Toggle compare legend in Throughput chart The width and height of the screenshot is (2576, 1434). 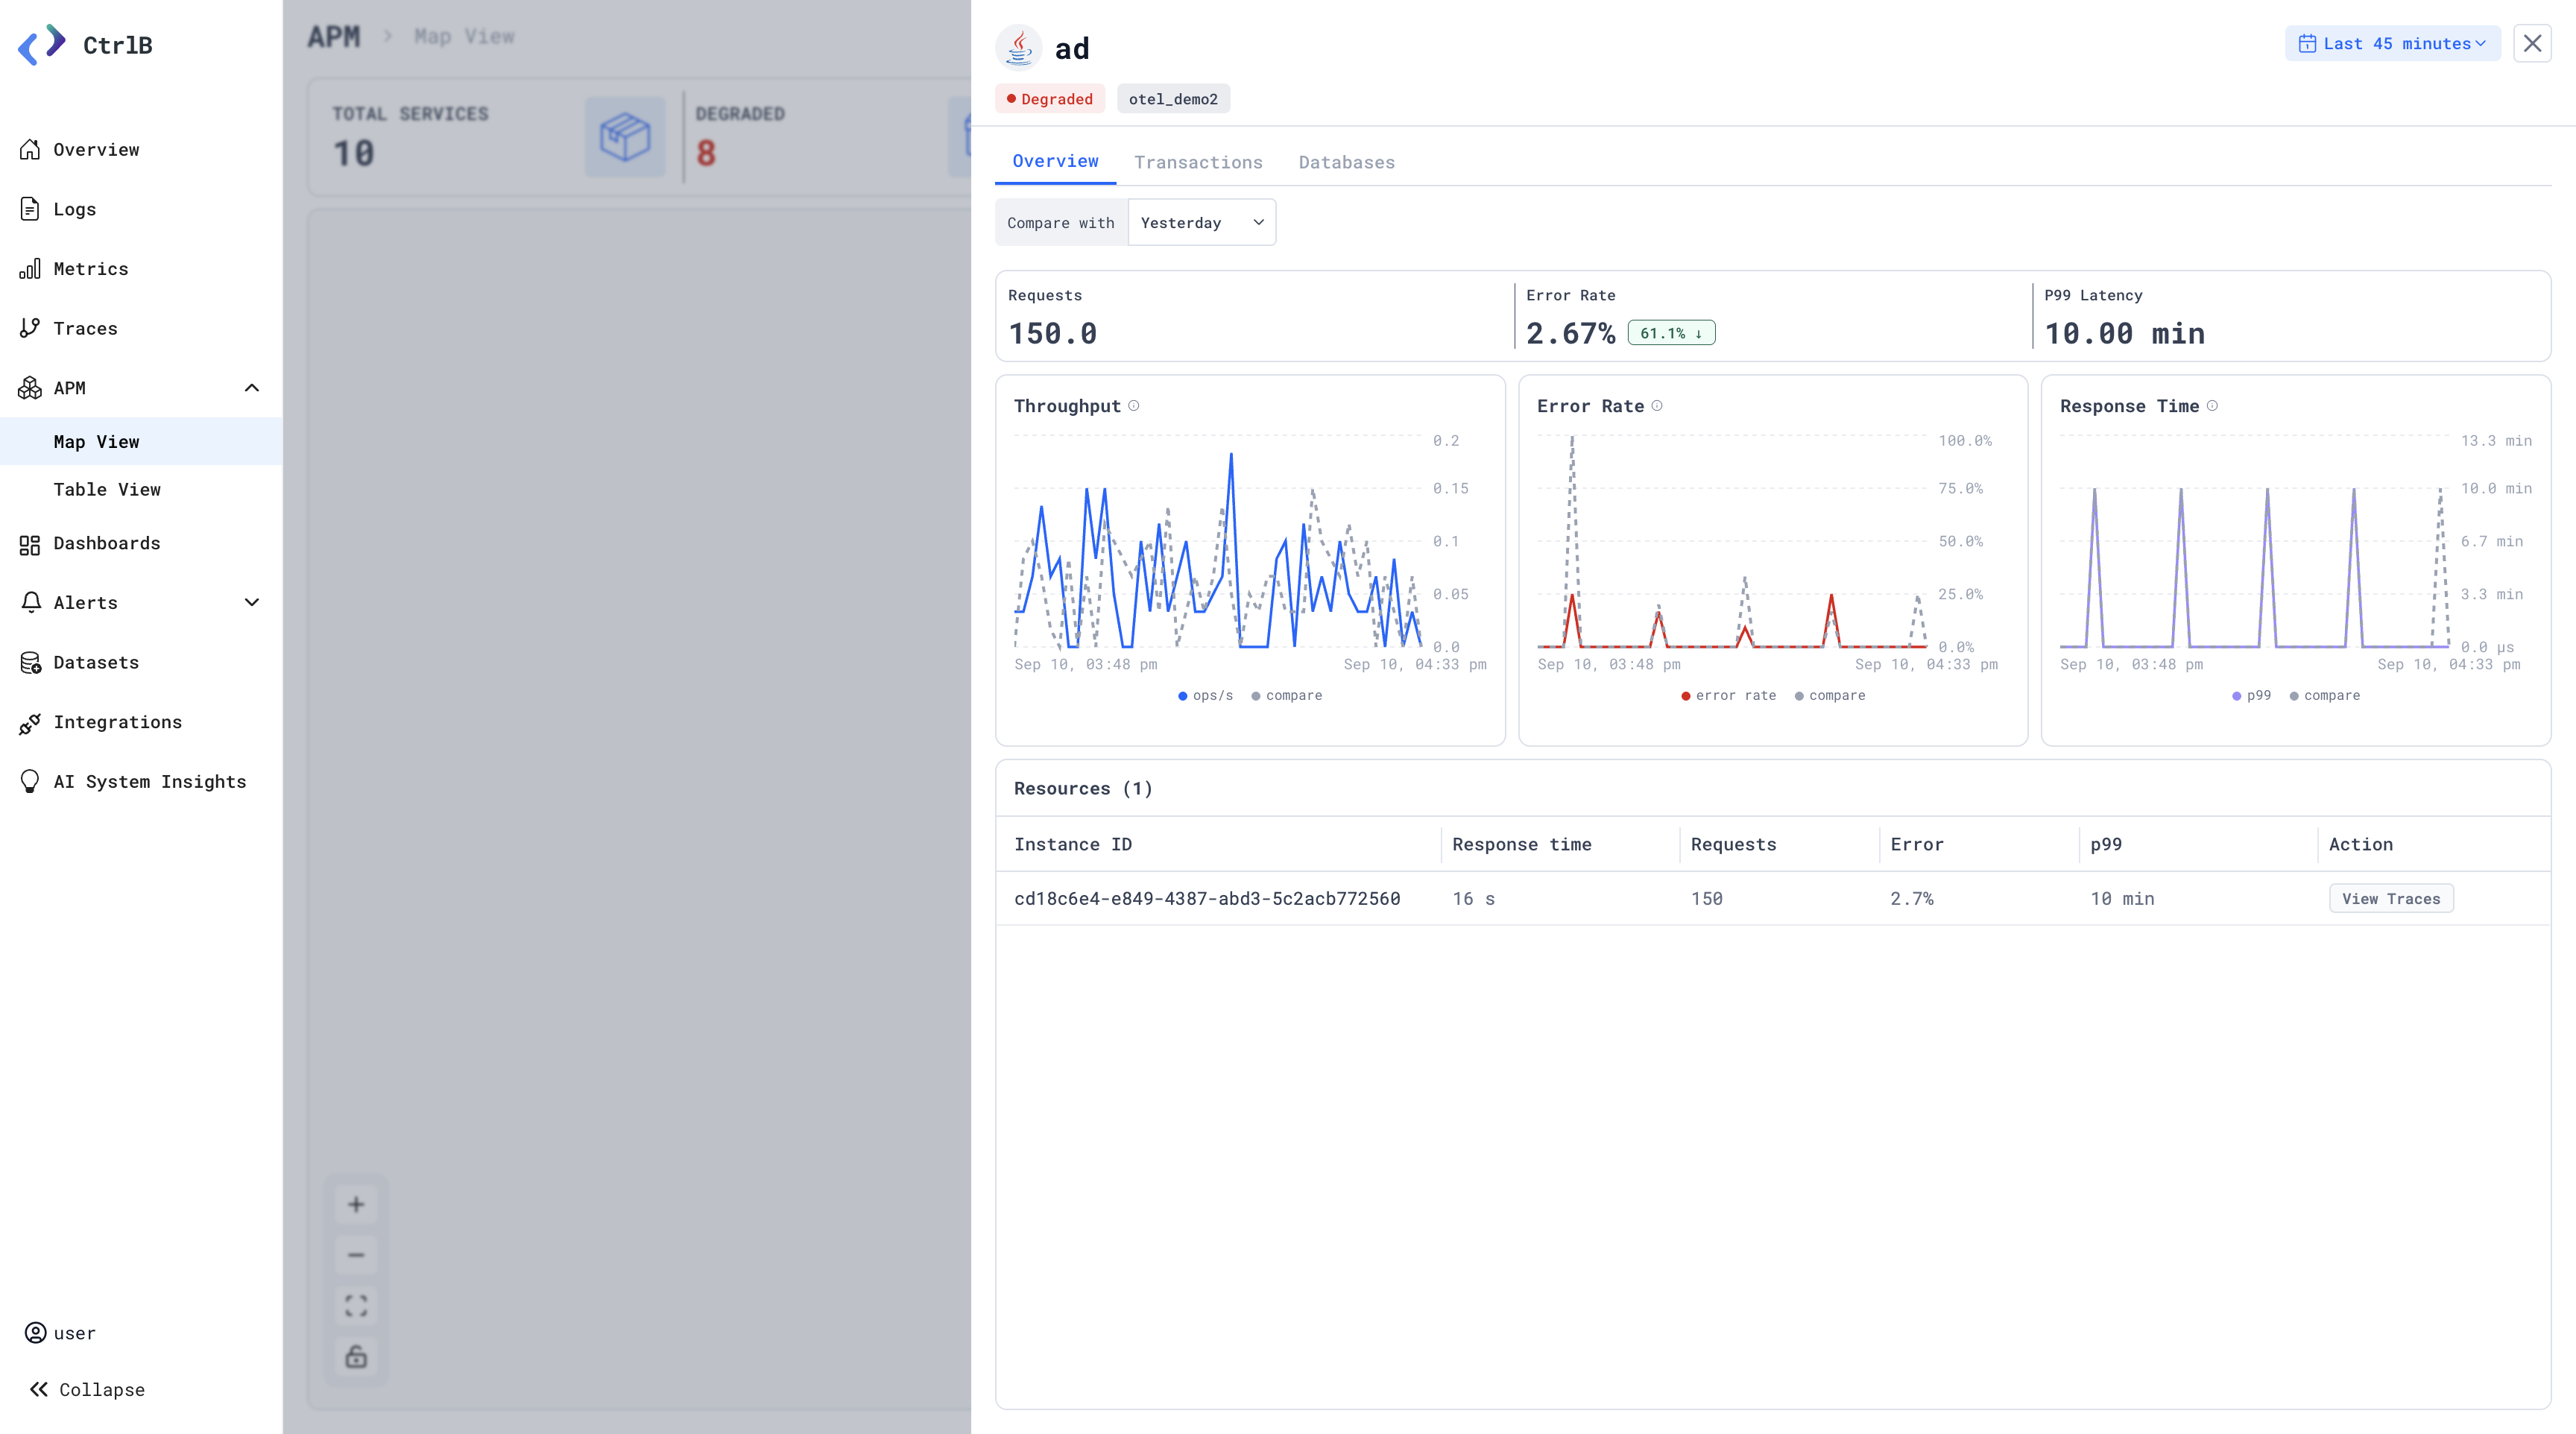pos(1287,695)
